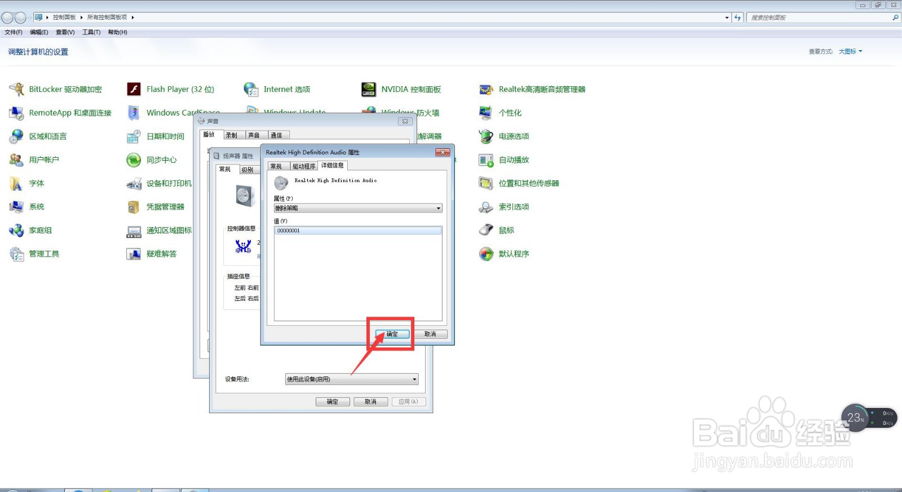Open 工具(T) menu
Viewport: 902px width, 492px height.
[91, 32]
